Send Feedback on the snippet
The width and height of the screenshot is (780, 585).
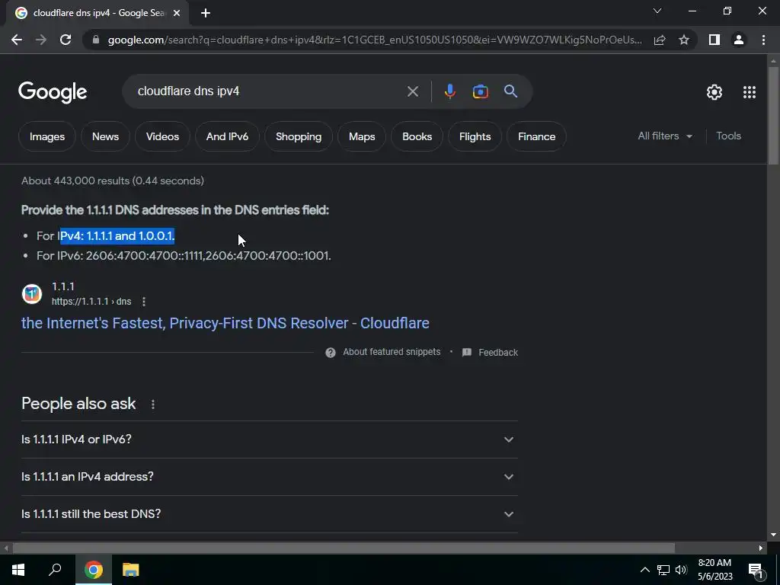pos(491,352)
